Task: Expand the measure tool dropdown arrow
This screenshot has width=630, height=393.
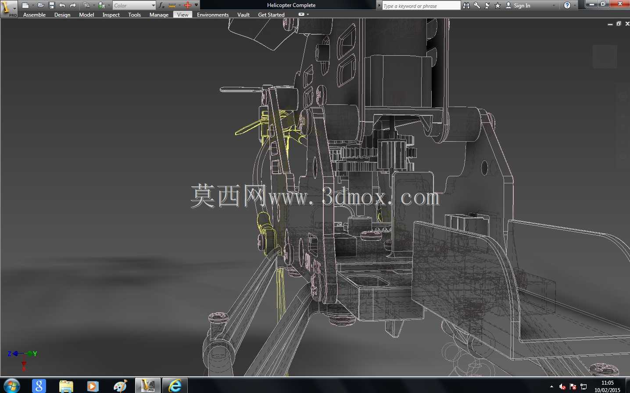Action: click(179, 5)
